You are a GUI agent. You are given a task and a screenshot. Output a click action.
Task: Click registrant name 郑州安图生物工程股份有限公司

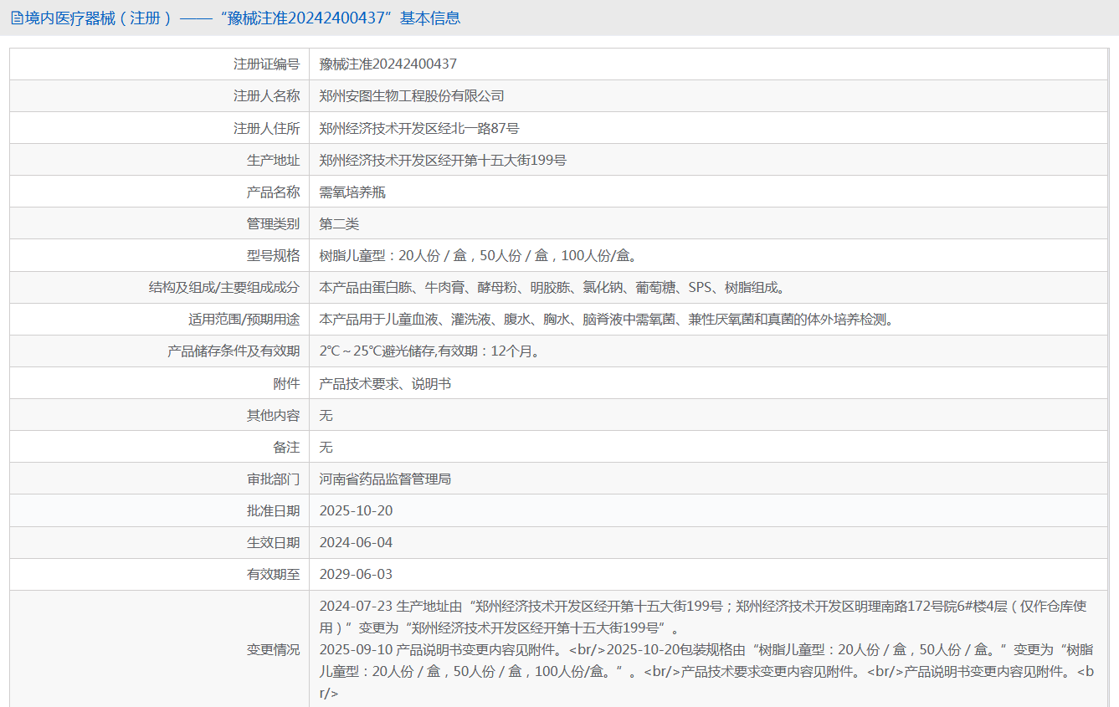(x=412, y=96)
